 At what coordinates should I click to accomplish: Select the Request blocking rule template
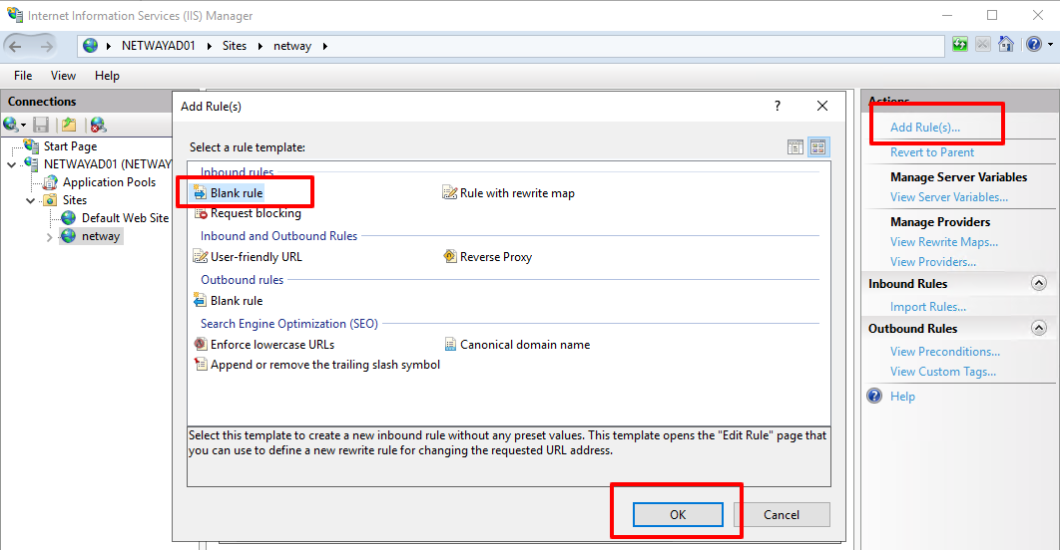(255, 213)
